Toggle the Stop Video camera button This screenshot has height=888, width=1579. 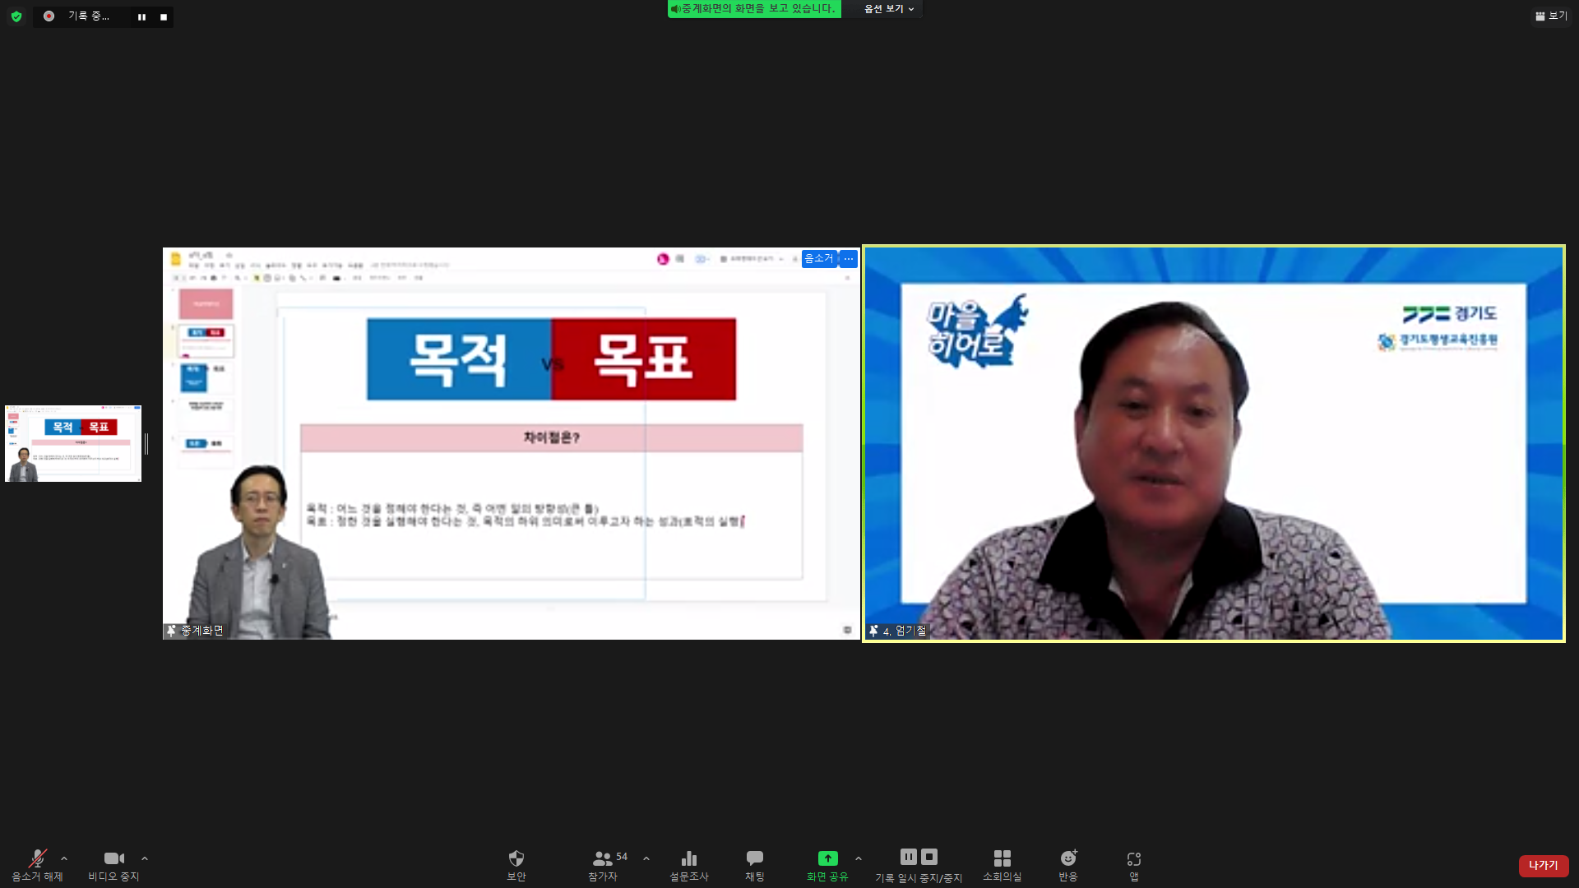pyautogui.click(x=113, y=859)
